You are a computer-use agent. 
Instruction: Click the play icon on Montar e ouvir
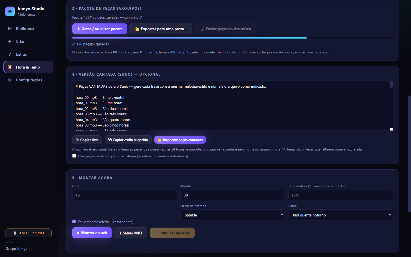pyautogui.click(x=78, y=233)
